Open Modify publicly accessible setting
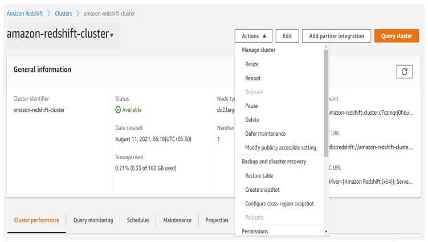 tap(280, 148)
